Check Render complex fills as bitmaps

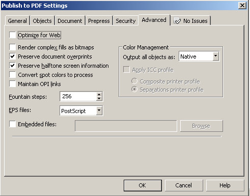coord(13,47)
